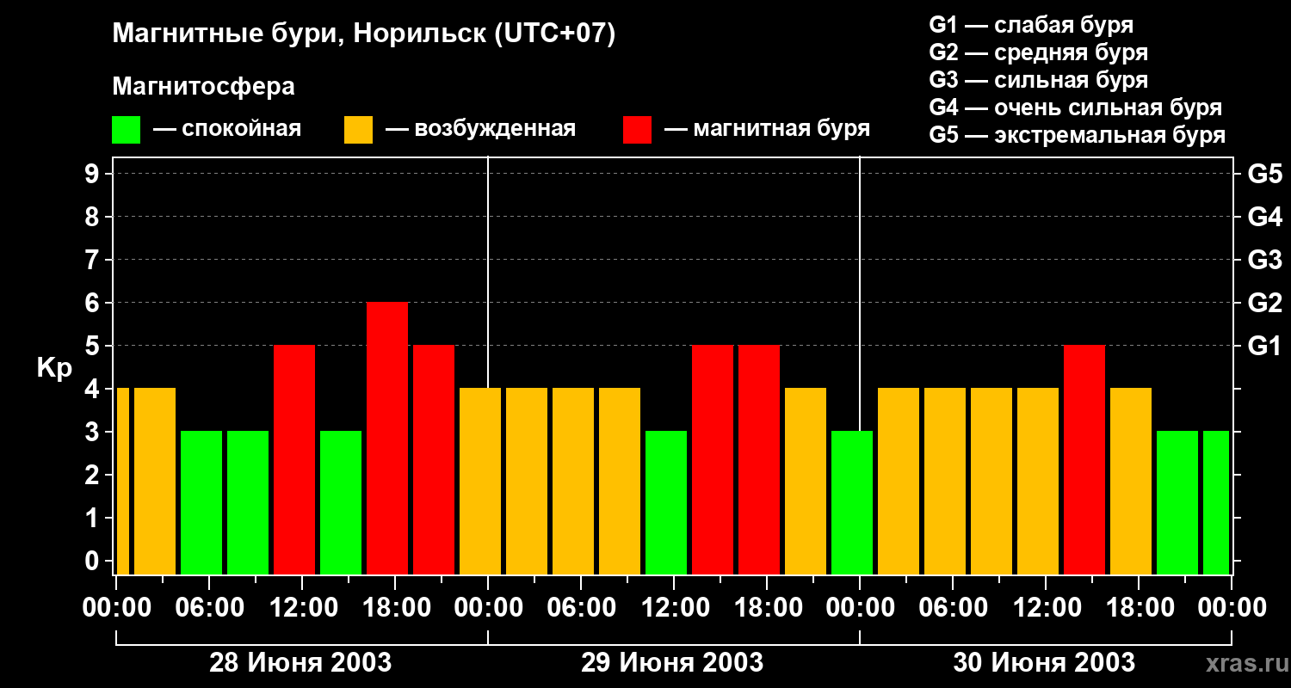Click the red 'магнитная буря' legend swatch

tap(637, 130)
